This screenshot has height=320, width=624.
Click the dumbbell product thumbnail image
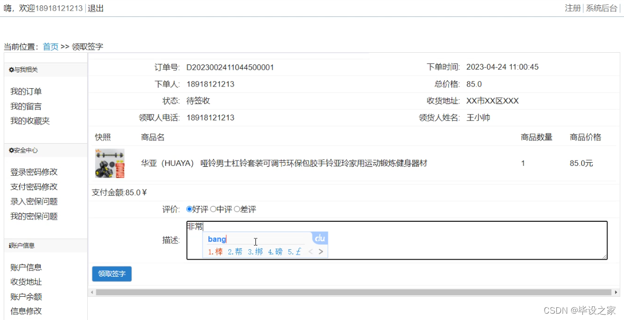pos(110,163)
